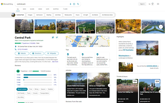Toggle the Time review filter
The width and height of the screenshot is (165, 103).
(30, 89)
